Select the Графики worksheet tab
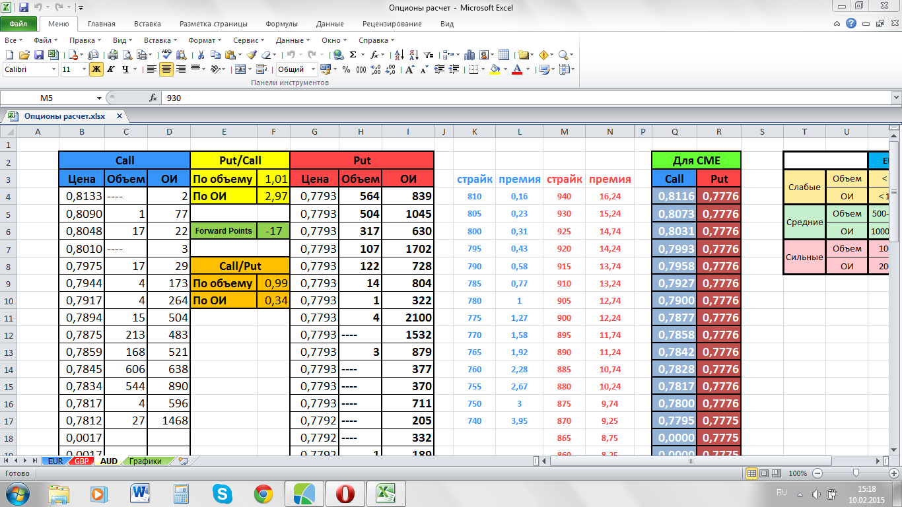The width and height of the screenshot is (902, 507). [x=145, y=461]
